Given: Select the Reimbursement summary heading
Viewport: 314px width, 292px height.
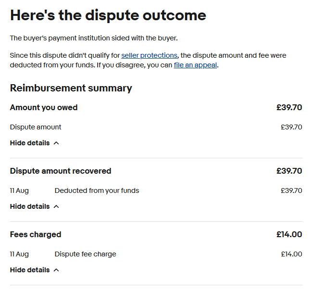Looking at the screenshot, I should (x=71, y=88).
